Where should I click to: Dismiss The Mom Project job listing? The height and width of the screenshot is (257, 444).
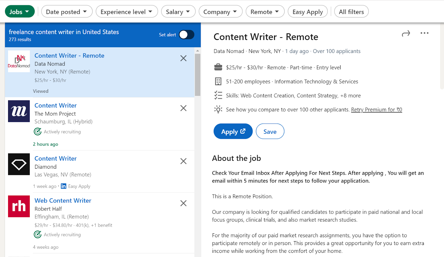(x=183, y=108)
